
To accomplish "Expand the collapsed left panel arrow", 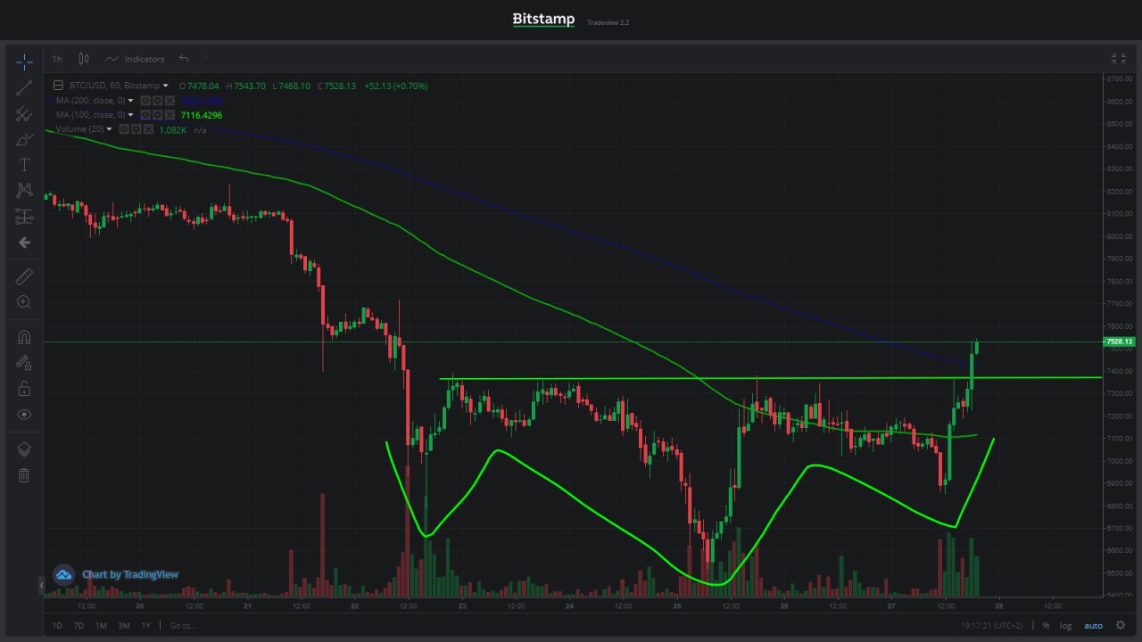I will click(x=40, y=585).
